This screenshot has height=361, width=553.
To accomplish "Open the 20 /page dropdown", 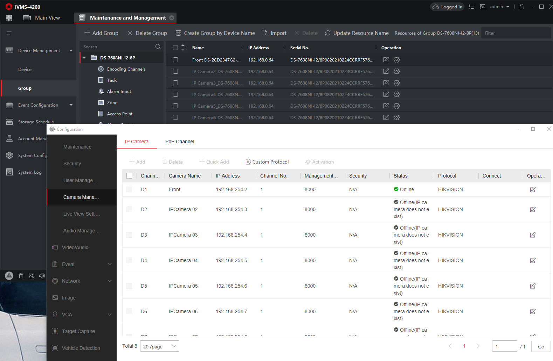I will pyautogui.click(x=159, y=346).
